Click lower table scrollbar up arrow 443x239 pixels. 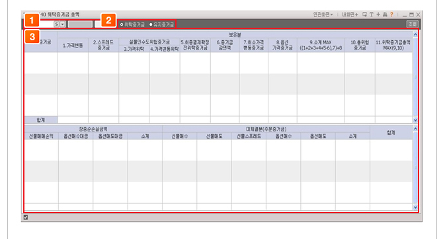(415, 129)
